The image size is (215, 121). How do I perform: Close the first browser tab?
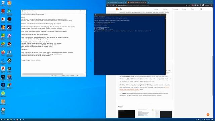point(125,2)
